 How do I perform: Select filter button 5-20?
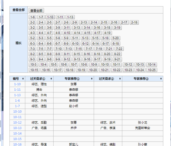click(115, 38)
